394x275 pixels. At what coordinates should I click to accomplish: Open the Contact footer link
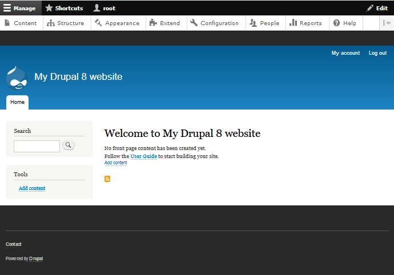pos(14,244)
